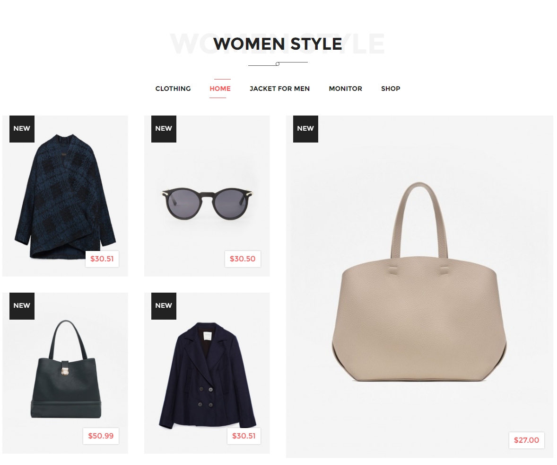Select the Home tab
Image resolution: width=557 pixels, height=465 pixels.
point(220,89)
